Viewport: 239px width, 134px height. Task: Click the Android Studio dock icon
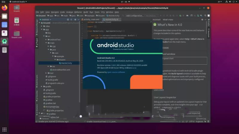[x=4, y=42]
